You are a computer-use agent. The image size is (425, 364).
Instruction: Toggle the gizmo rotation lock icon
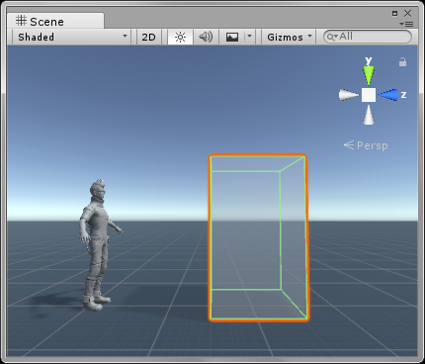pyautogui.click(x=402, y=62)
